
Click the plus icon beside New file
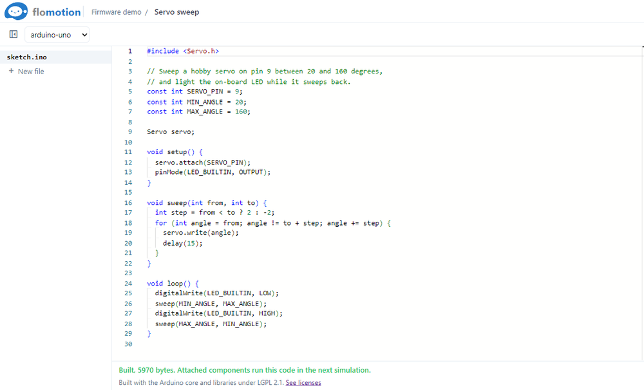point(11,71)
